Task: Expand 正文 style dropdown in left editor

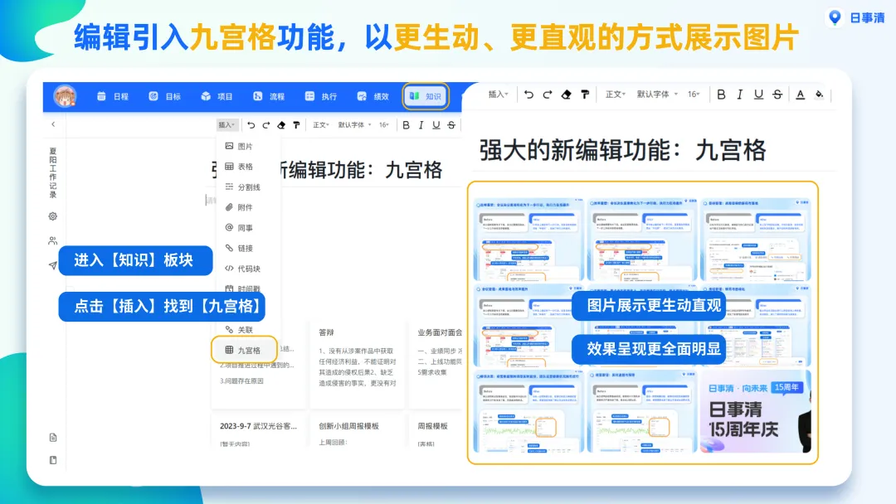Action: [x=320, y=125]
